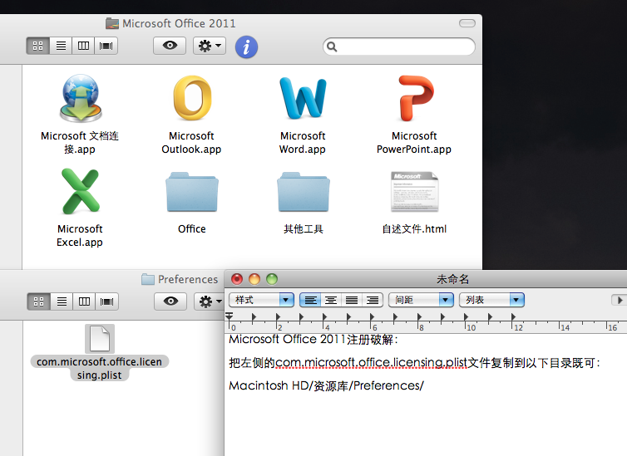Select Microsoft Excel.app icon
This screenshot has width=627, height=456.
pyautogui.click(x=81, y=191)
